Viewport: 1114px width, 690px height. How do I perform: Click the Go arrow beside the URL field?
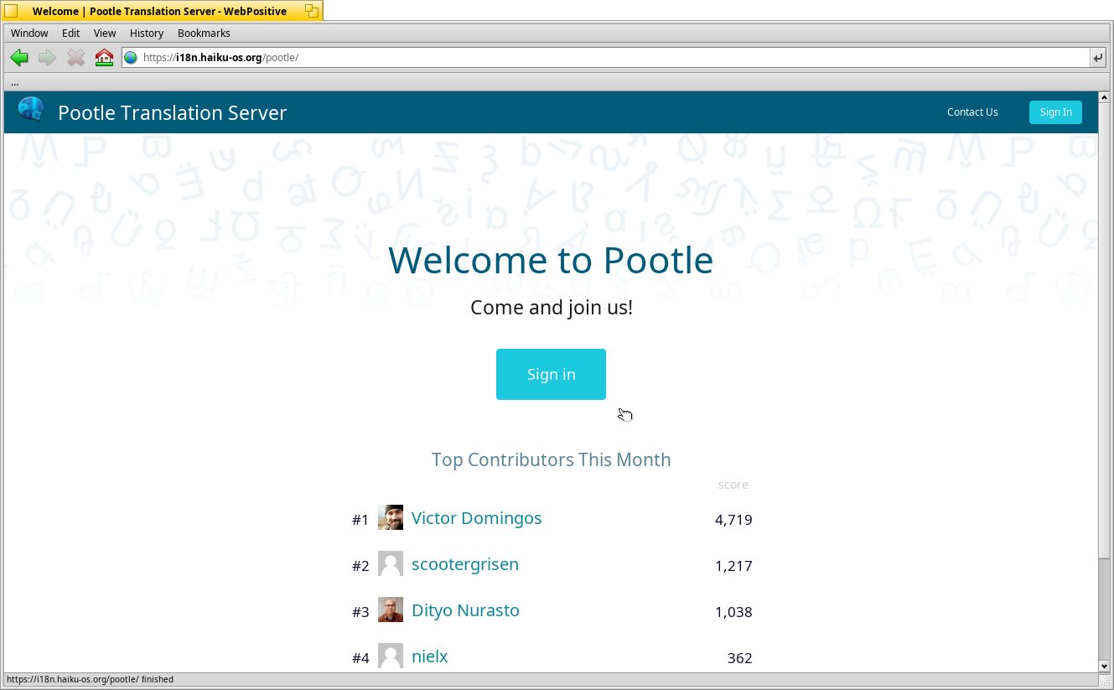pos(1098,58)
